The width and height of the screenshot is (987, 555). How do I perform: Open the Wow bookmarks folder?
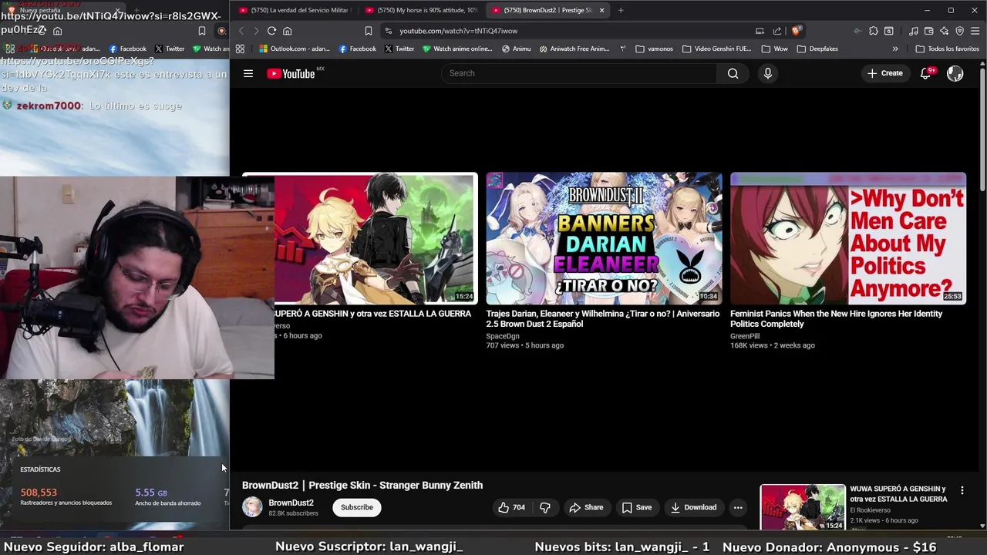(x=774, y=49)
